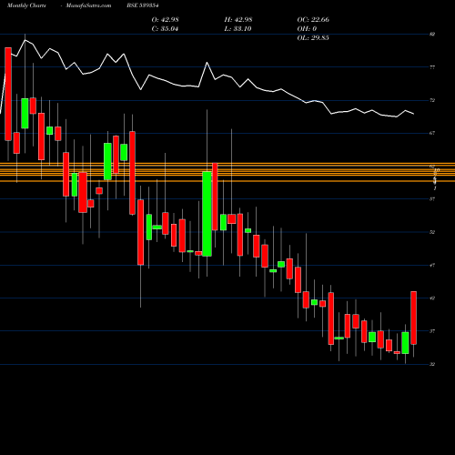Select the 'O: 42.98' open value

[165, 20]
